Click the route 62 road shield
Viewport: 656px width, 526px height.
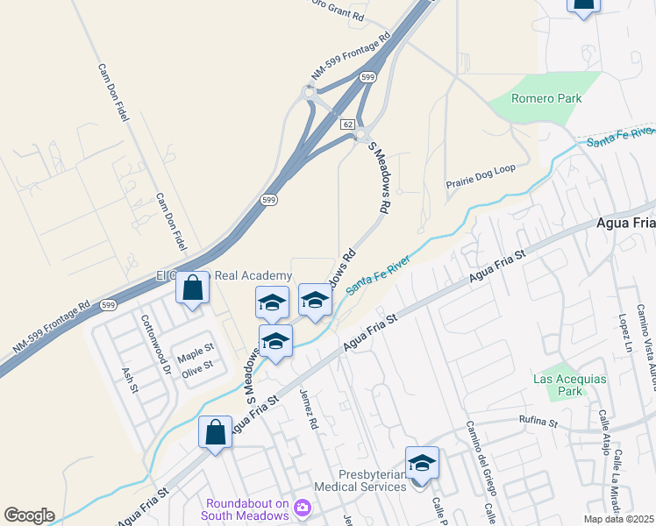[347, 124]
